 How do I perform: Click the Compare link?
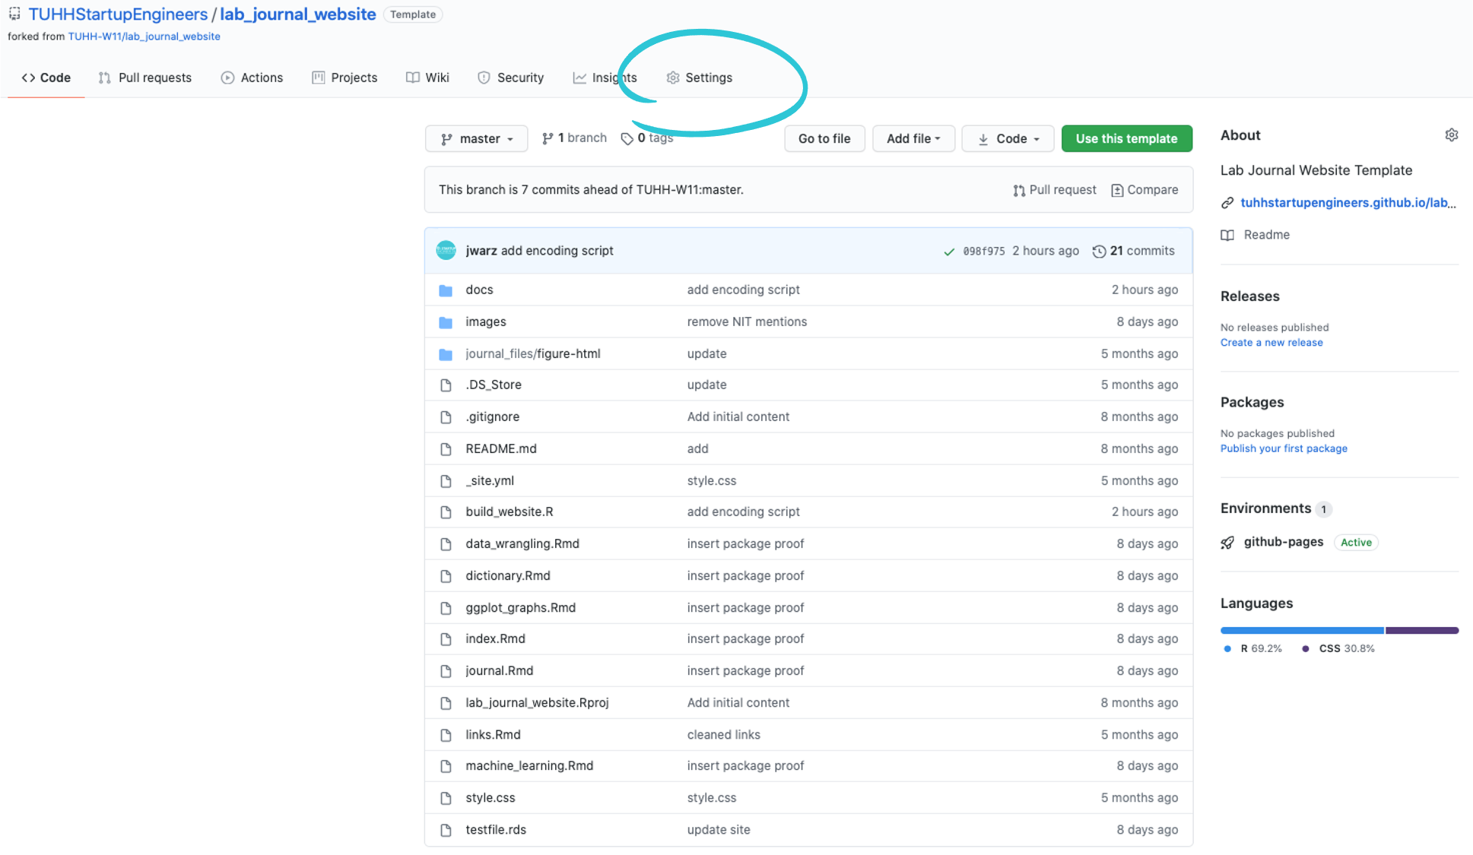[x=1144, y=190]
